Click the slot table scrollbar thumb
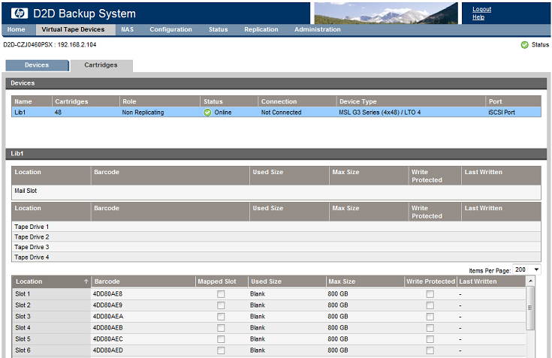Viewport: 552px width, 358px height. 530,308
